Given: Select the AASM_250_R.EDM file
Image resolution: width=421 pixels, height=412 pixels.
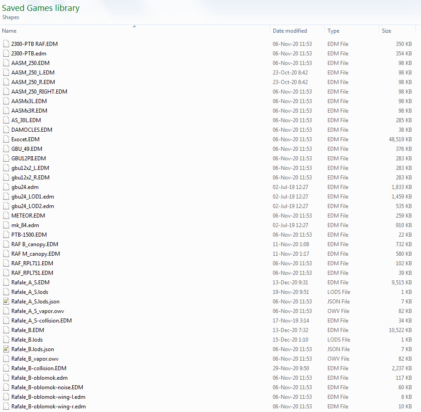Looking at the screenshot, I should (33, 82).
